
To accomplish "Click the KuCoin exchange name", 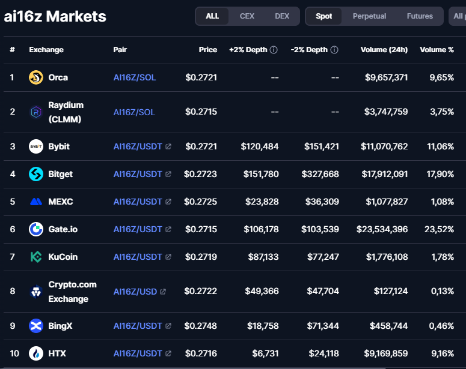I will tap(63, 257).
